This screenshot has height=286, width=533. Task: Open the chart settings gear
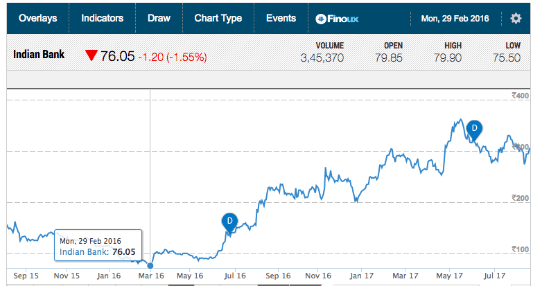(516, 19)
